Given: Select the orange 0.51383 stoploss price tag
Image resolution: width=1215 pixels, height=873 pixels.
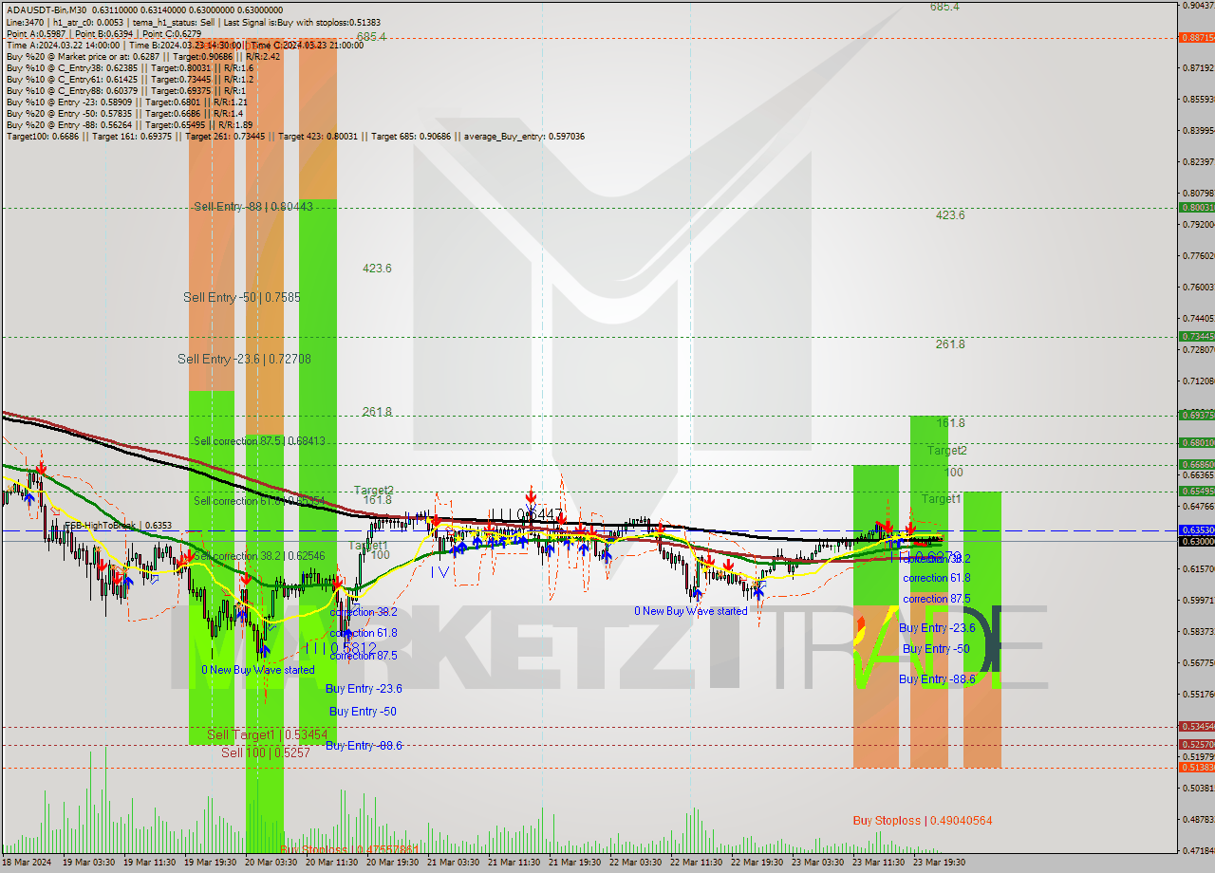Looking at the screenshot, I should click(x=1196, y=766).
